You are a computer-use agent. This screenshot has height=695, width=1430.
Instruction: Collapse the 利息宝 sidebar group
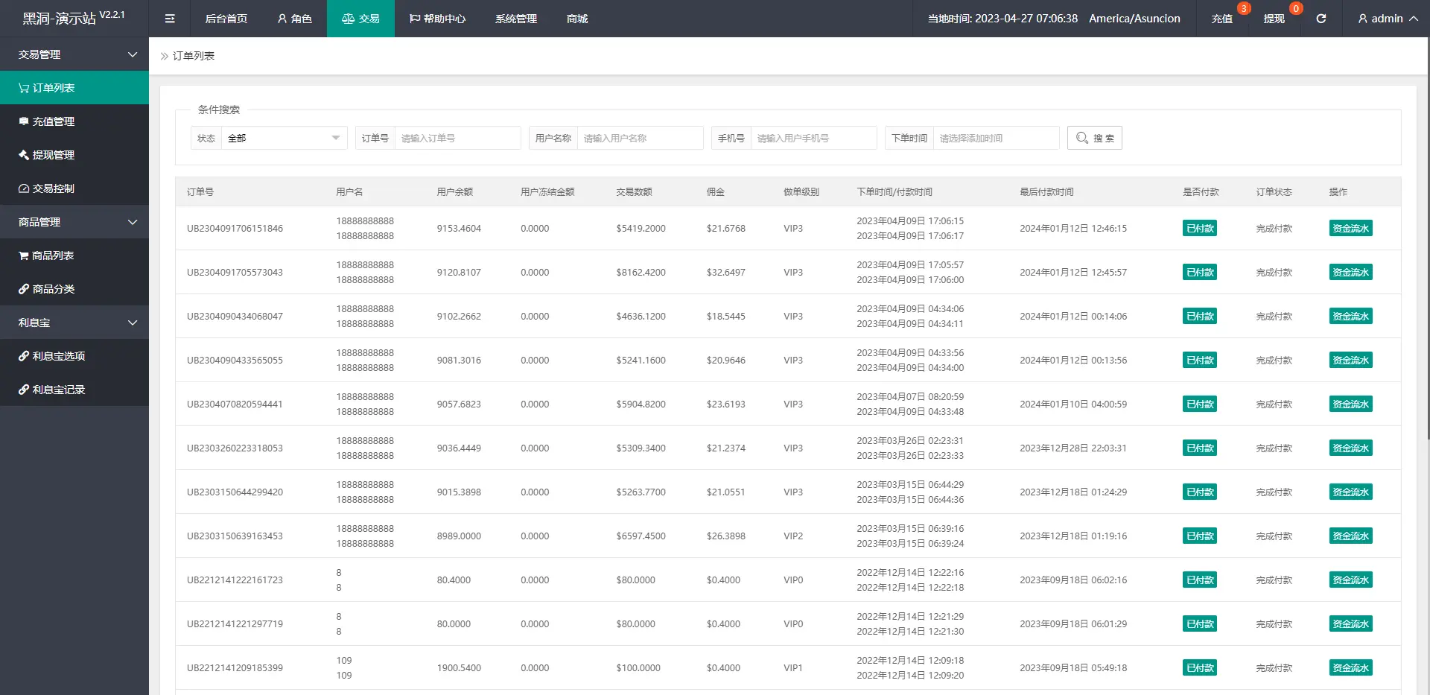point(74,323)
